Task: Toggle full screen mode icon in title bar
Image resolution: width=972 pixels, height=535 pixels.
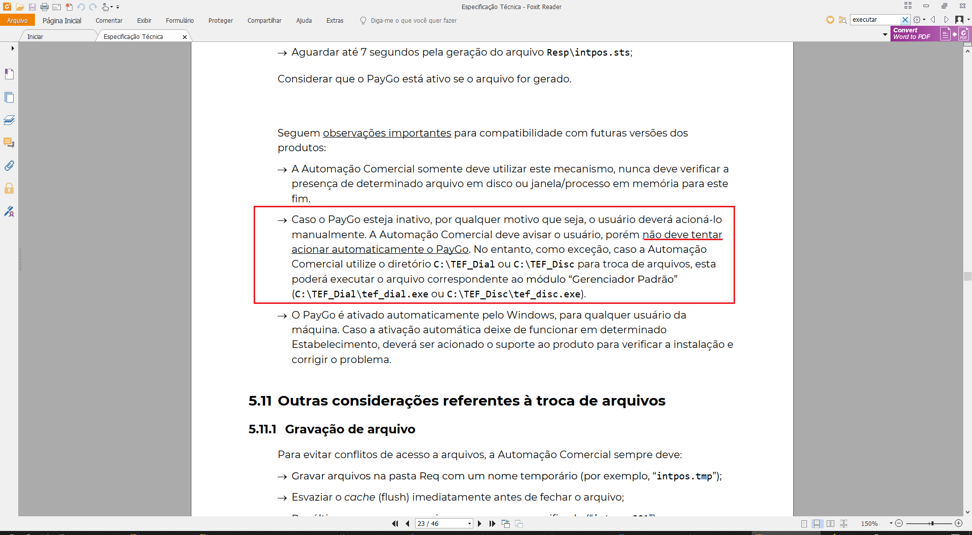Action: pyautogui.click(x=908, y=6)
